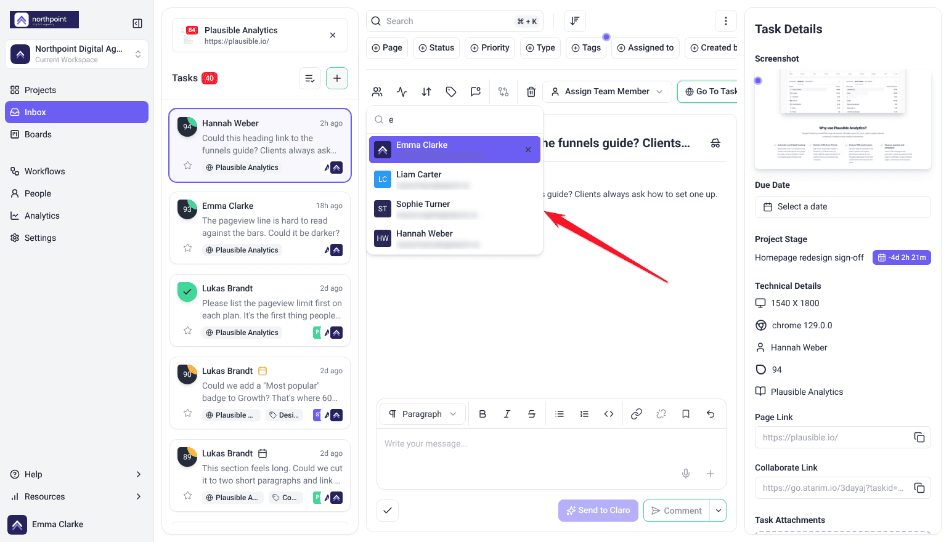Add the Status filter
This screenshot has height=542, width=949.
coord(436,48)
